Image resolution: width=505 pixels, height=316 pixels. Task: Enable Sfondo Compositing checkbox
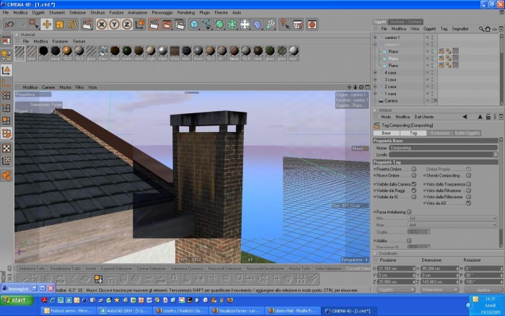click(x=469, y=175)
